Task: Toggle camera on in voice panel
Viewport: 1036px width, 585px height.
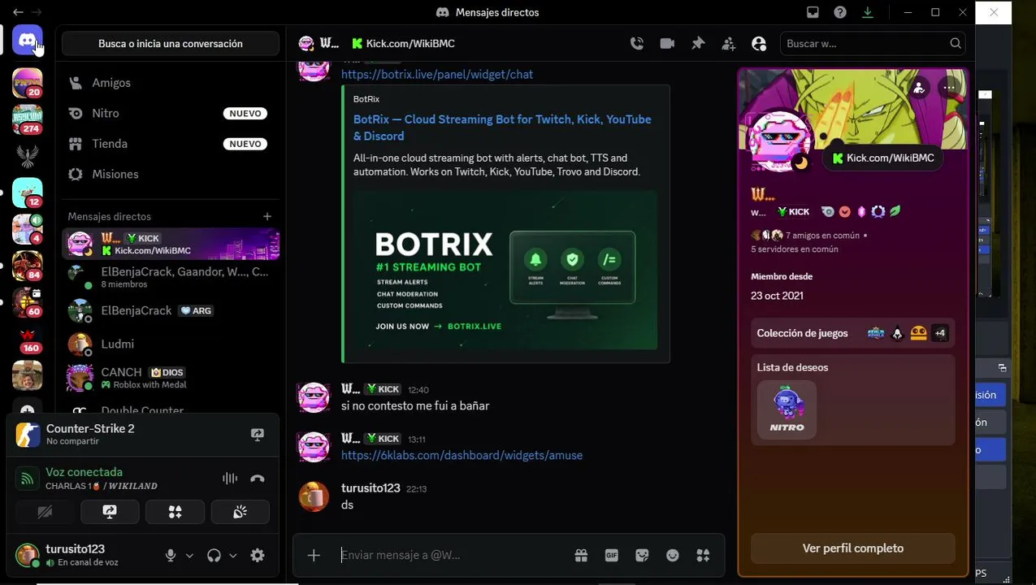Action: tap(45, 512)
